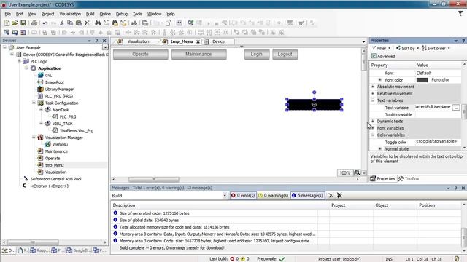467x262 pixels.
Task: Click the filter funnel icon top right
Action: [x=460, y=14]
